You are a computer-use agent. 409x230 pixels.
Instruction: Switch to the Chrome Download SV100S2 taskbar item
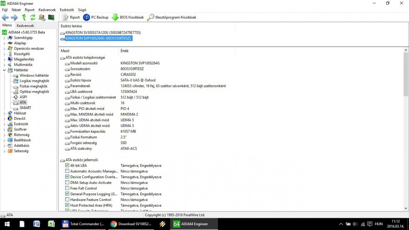pyautogui.click(x=131, y=224)
